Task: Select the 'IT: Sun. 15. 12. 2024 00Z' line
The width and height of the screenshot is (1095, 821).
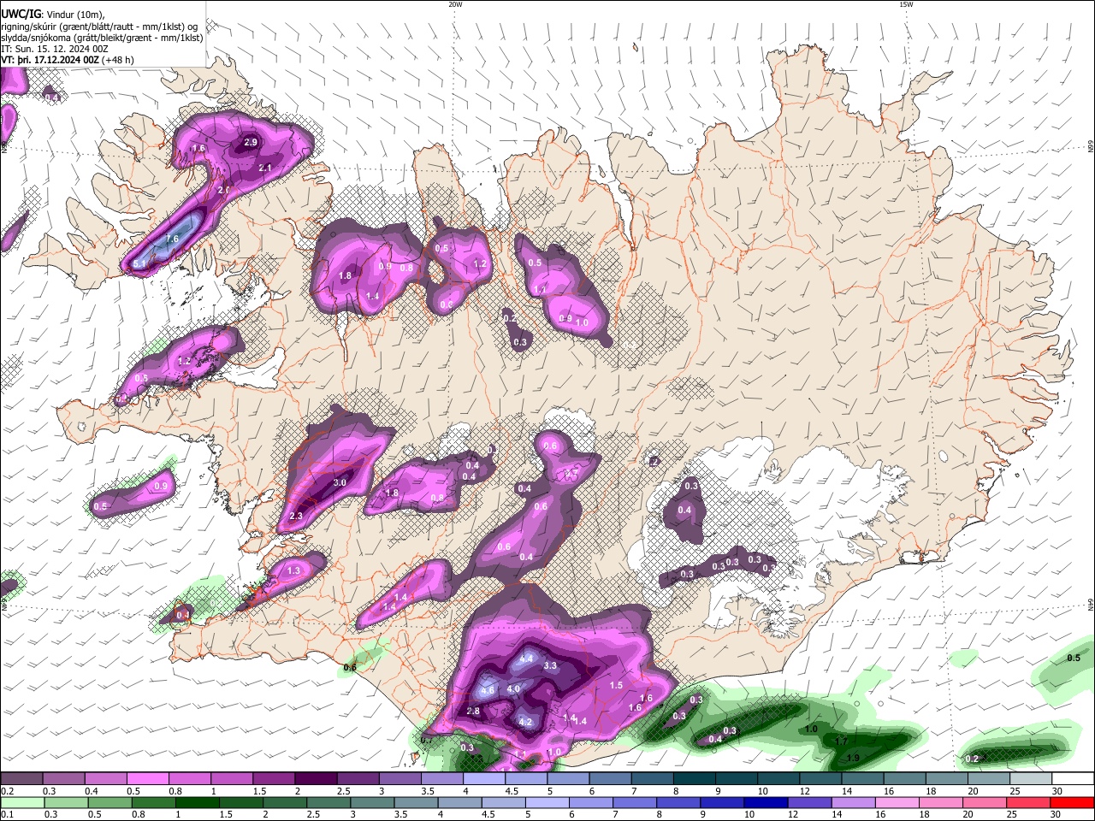Action: (x=54, y=49)
